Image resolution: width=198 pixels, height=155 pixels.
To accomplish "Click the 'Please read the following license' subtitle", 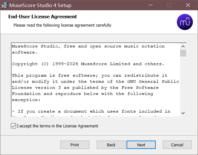I will click(x=62, y=25).
